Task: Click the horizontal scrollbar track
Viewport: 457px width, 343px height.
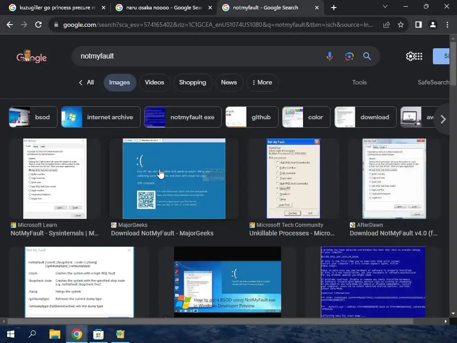Action: 224,321
